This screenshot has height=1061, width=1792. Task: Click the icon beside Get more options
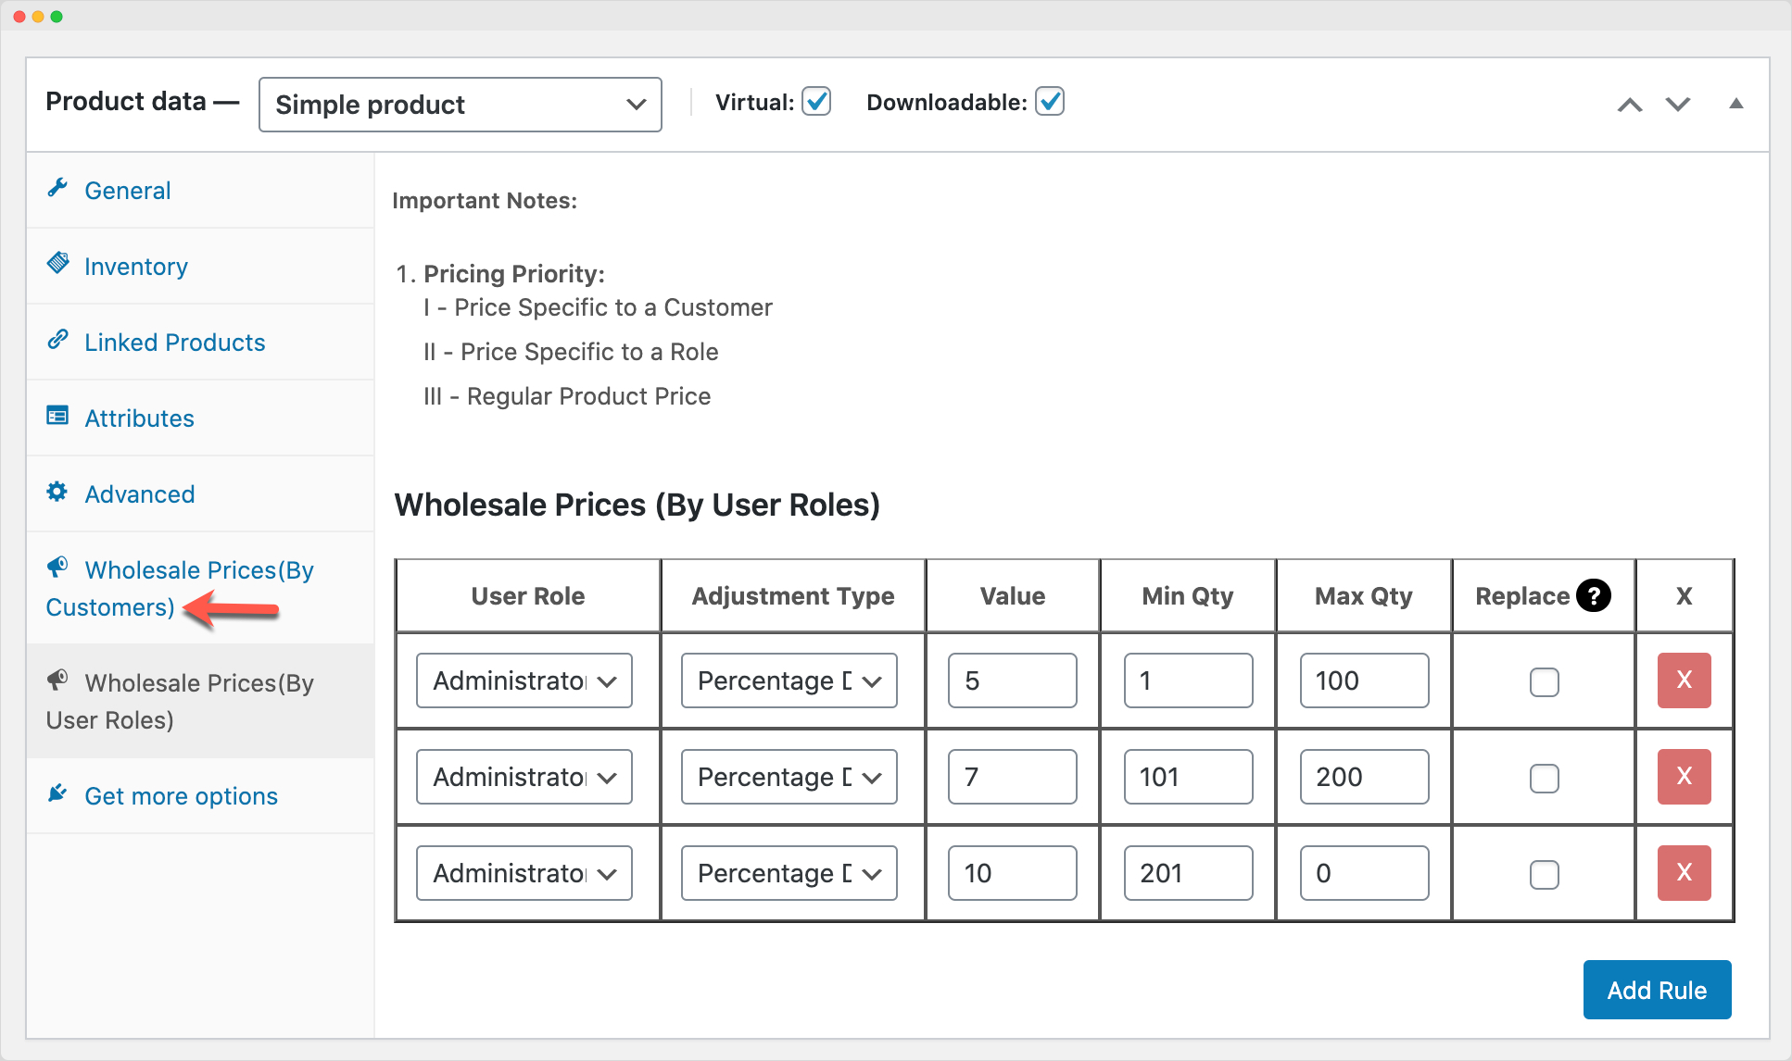point(57,793)
